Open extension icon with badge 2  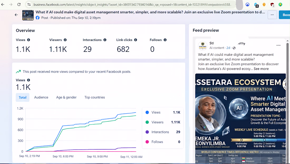[x=256, y=5]
